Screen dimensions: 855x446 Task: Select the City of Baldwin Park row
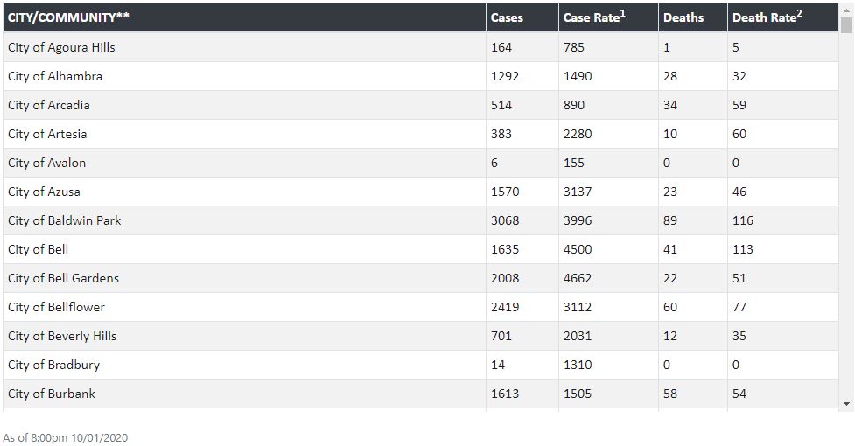(x=421, y=220)
